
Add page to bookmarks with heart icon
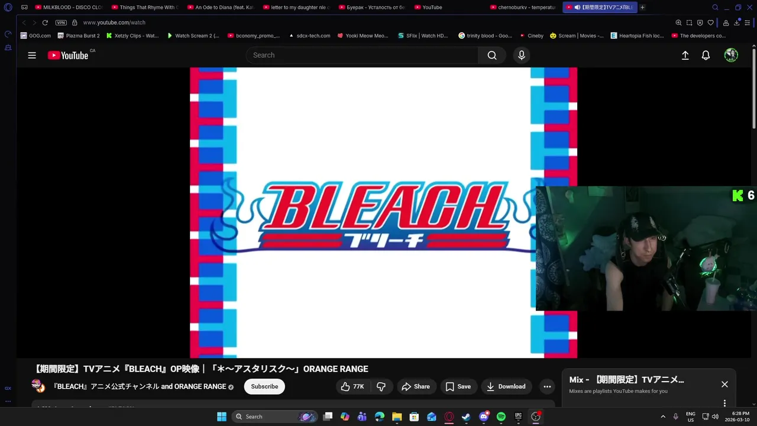click(x=710, y=22)
